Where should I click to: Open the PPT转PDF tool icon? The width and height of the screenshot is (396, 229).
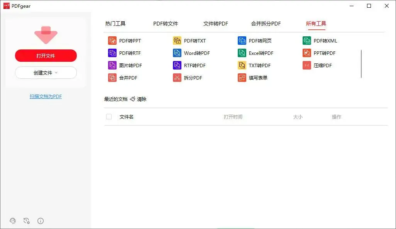(306, 53)
